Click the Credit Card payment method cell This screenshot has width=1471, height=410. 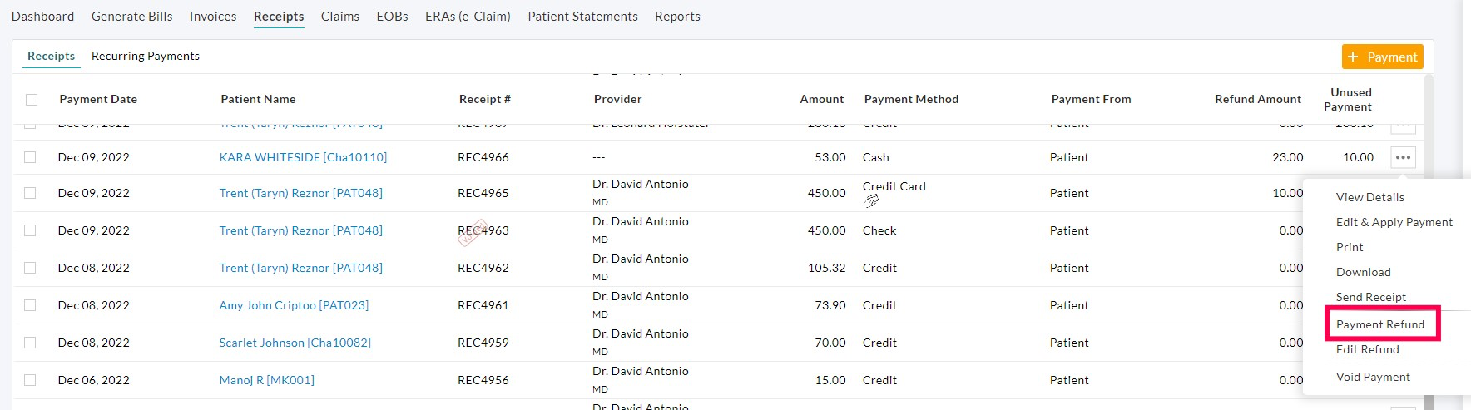click(894, 186)
